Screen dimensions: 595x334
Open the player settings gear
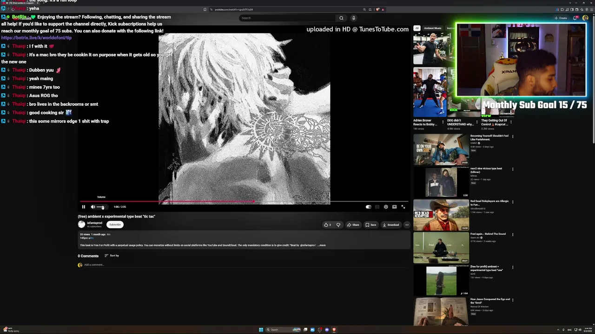coord(386,207)
